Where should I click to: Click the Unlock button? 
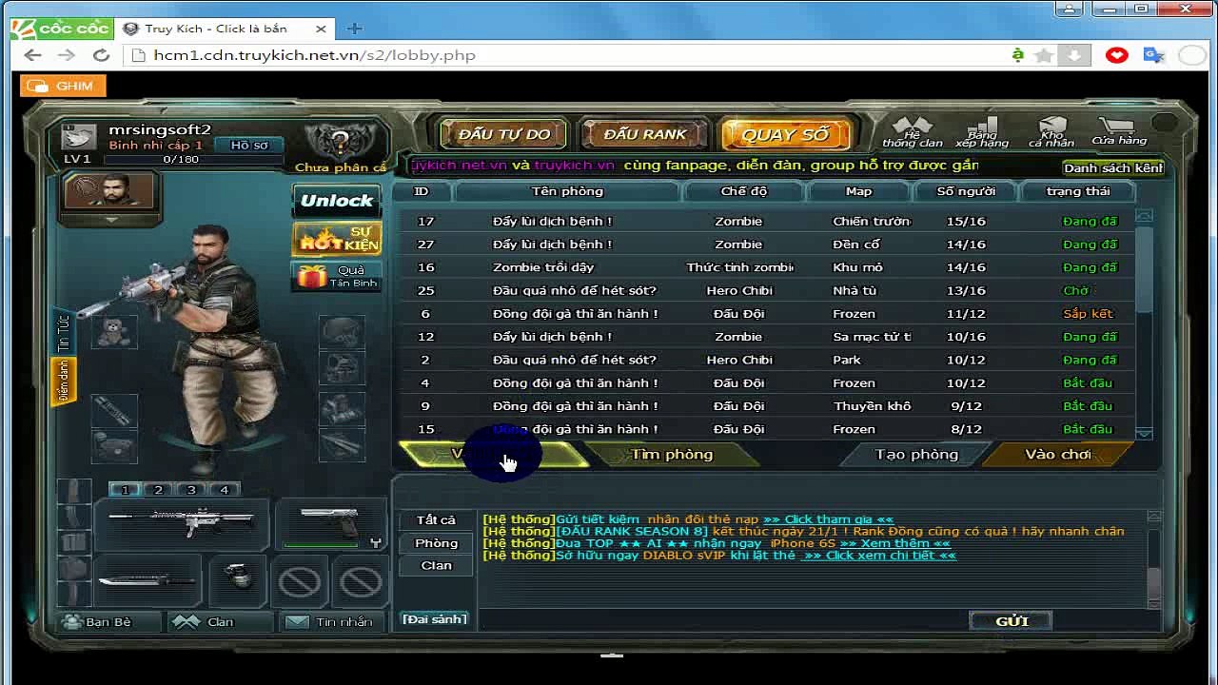tap(337, 201)
